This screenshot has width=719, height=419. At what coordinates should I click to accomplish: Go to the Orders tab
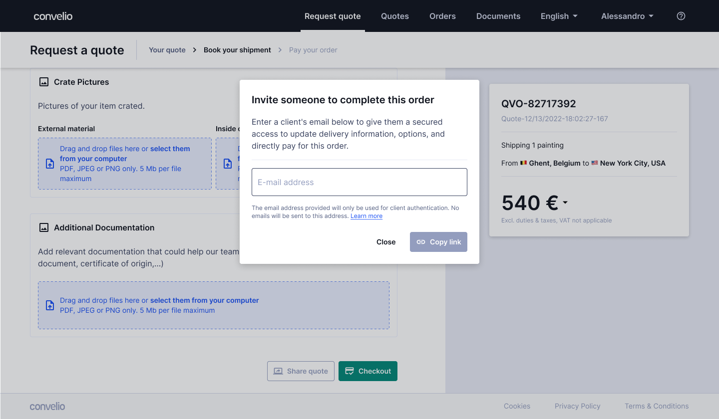[x=442, y=16]
